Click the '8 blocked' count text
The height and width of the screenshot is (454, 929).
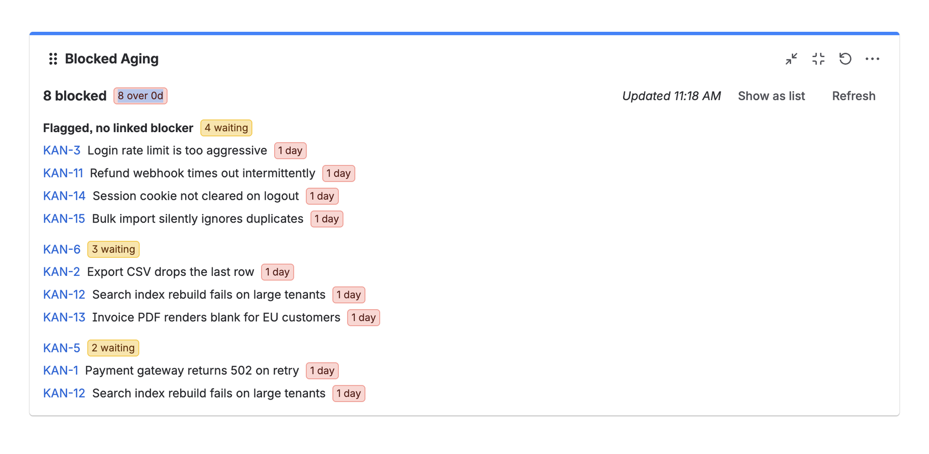[75, 96]
